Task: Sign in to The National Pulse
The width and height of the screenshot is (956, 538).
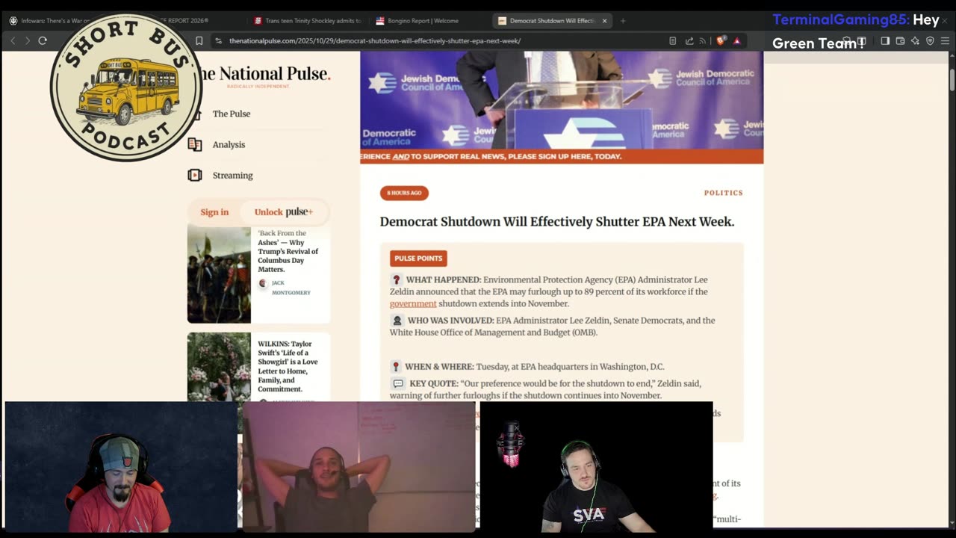Action: pyautogui.click(x=214, y=212)
